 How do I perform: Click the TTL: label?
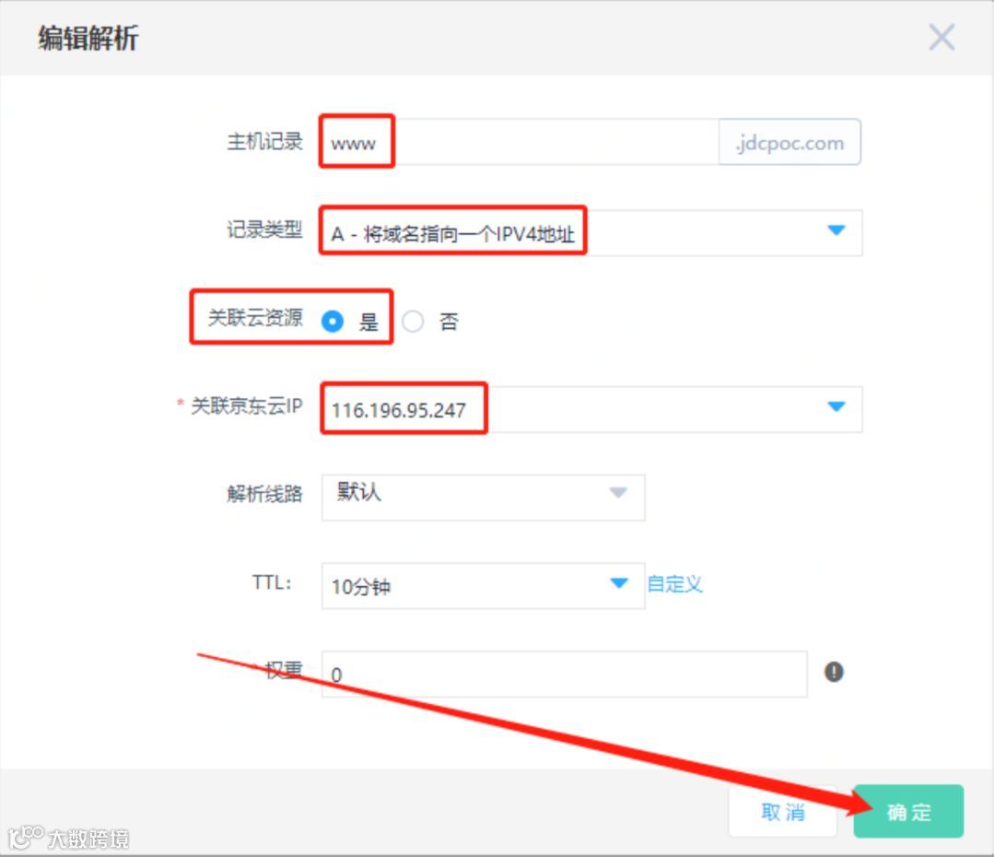272,582
